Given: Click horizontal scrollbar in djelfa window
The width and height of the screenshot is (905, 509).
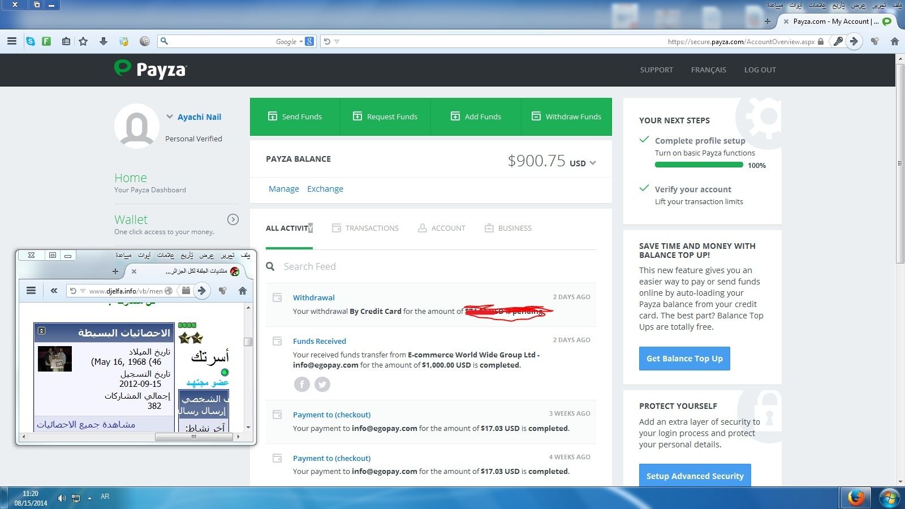Looking at the screenshot, I should 193,437.
